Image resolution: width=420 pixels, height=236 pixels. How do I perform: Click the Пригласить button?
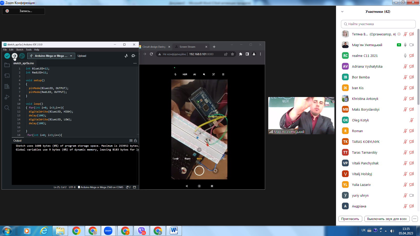(350, 219)
